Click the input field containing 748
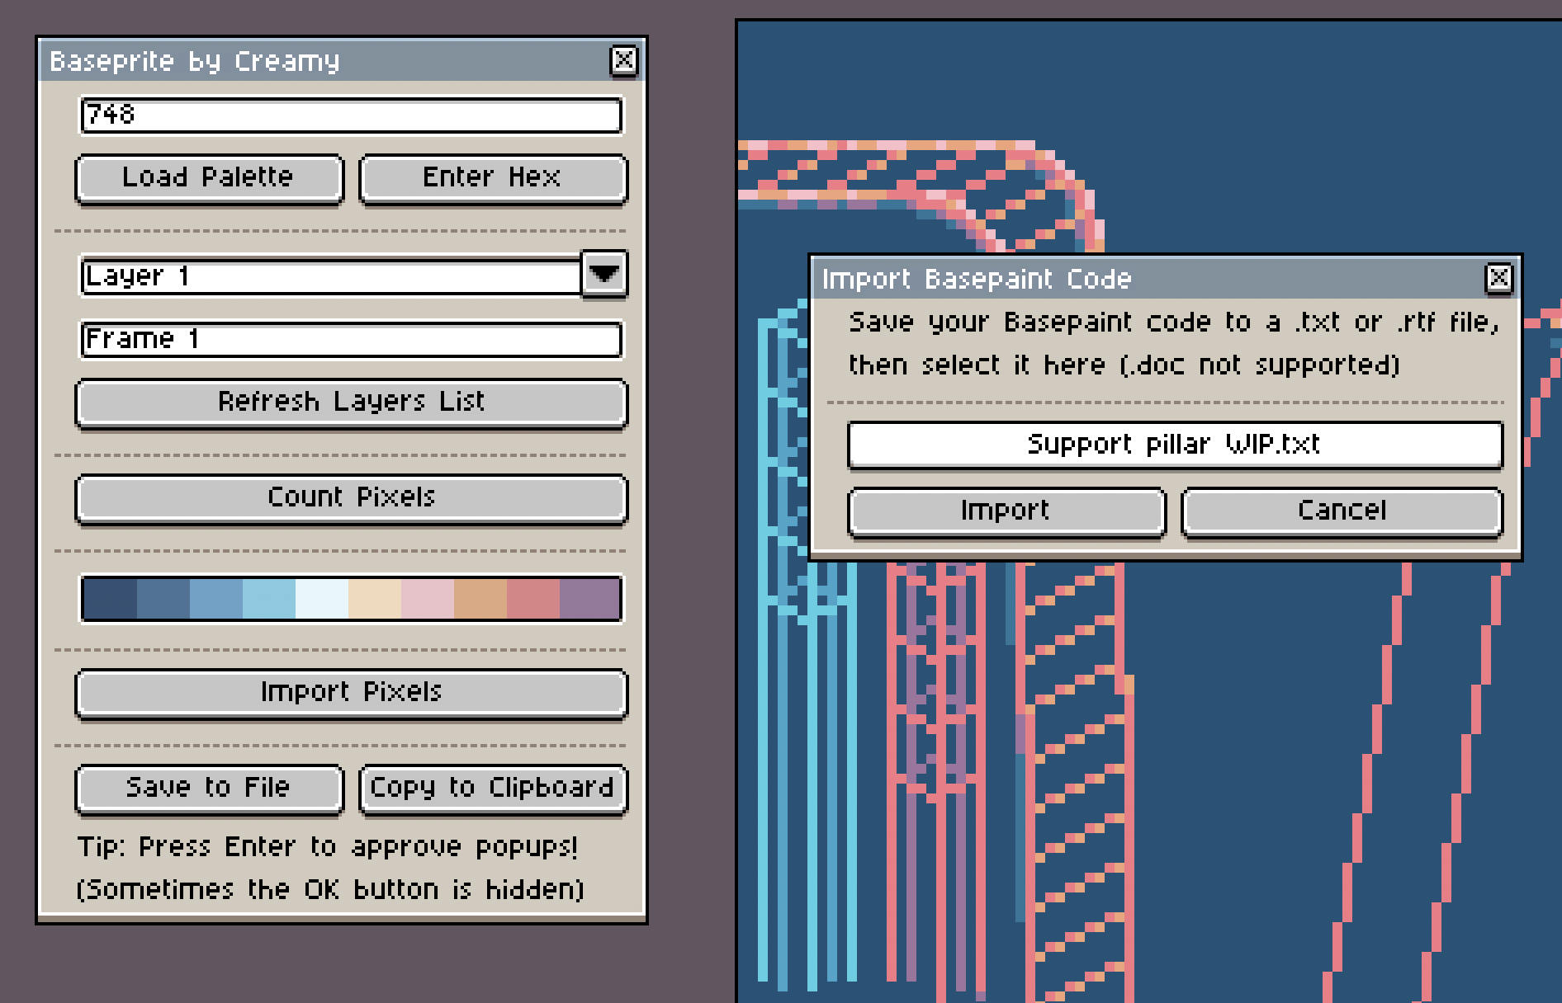Viewport: 1562px width, 1003px height. (x=351, y=115)
